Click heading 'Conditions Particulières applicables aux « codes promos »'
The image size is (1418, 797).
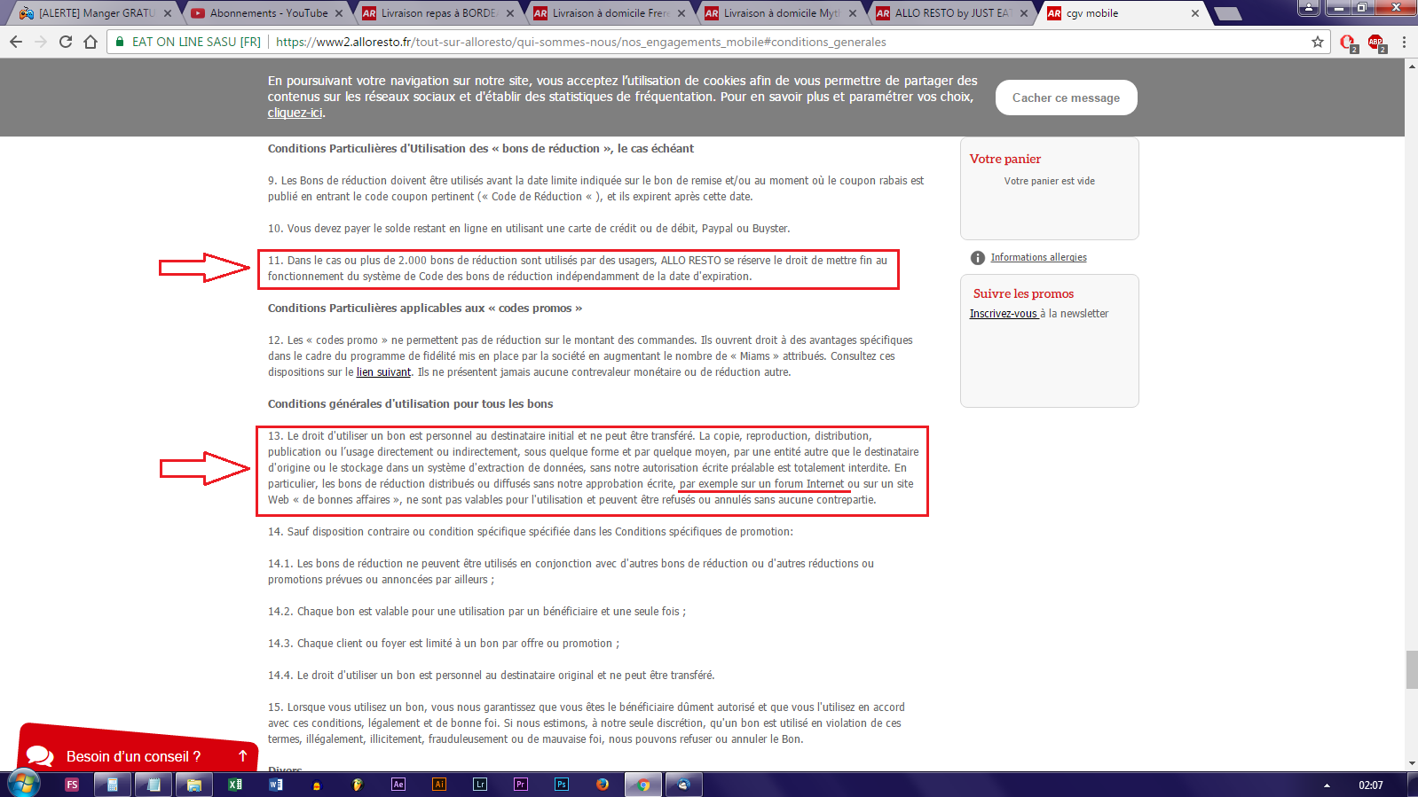click(425, 309)
